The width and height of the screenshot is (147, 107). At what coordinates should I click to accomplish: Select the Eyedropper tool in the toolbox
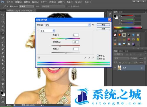click(x=3, y=34)
